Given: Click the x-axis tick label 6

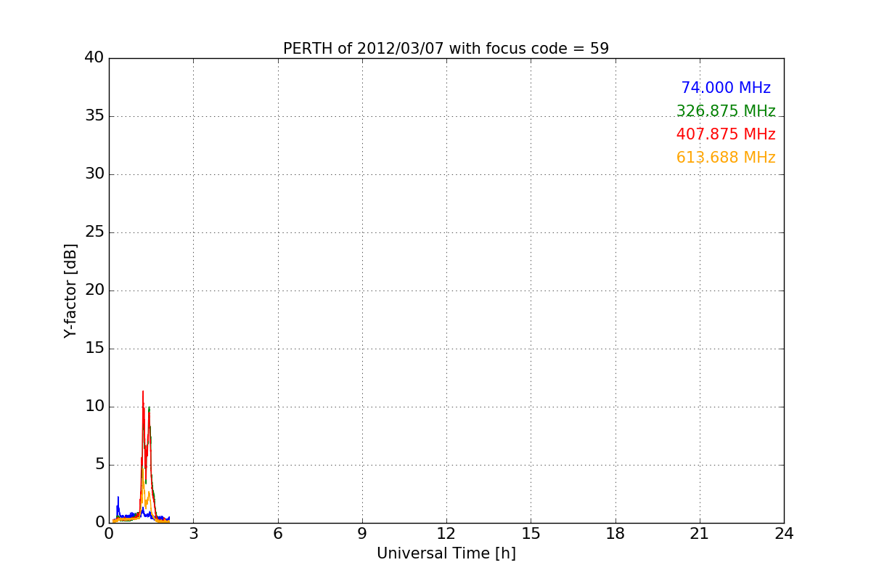Looking at the screenshot, I should pos(277,534).
